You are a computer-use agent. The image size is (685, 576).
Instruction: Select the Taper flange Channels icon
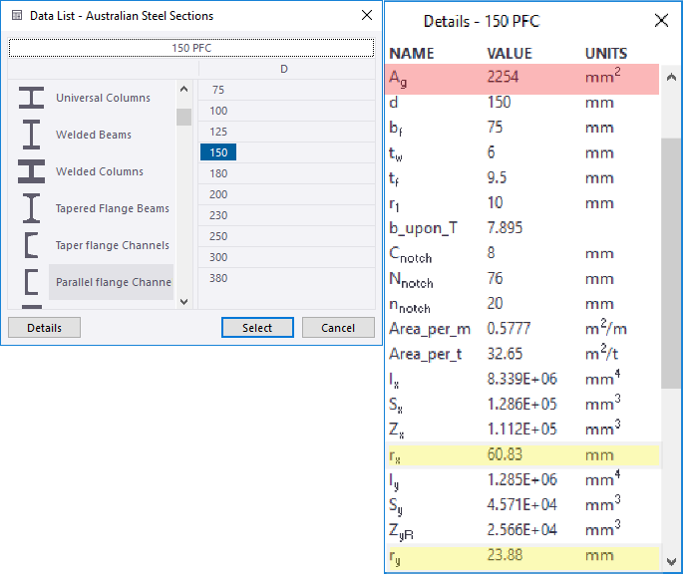pos(32,245)
